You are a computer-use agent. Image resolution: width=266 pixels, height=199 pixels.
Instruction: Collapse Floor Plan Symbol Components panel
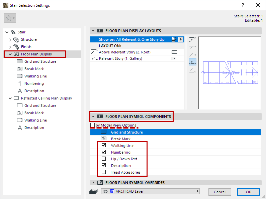click(x=93, y=117)
